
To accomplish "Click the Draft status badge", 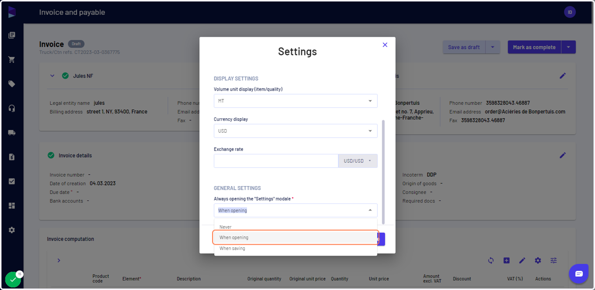I will [76, 44].
